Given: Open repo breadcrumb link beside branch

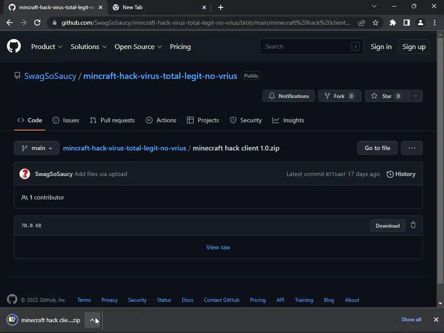Looking at the screenshot, I should tap(124, 148).
